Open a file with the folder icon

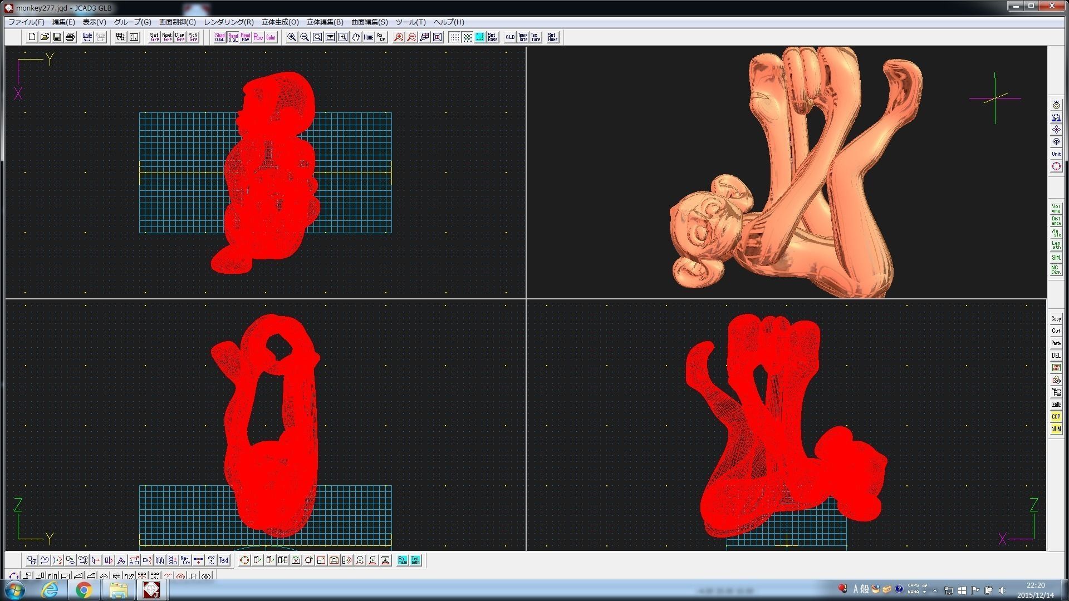(45, 37)
